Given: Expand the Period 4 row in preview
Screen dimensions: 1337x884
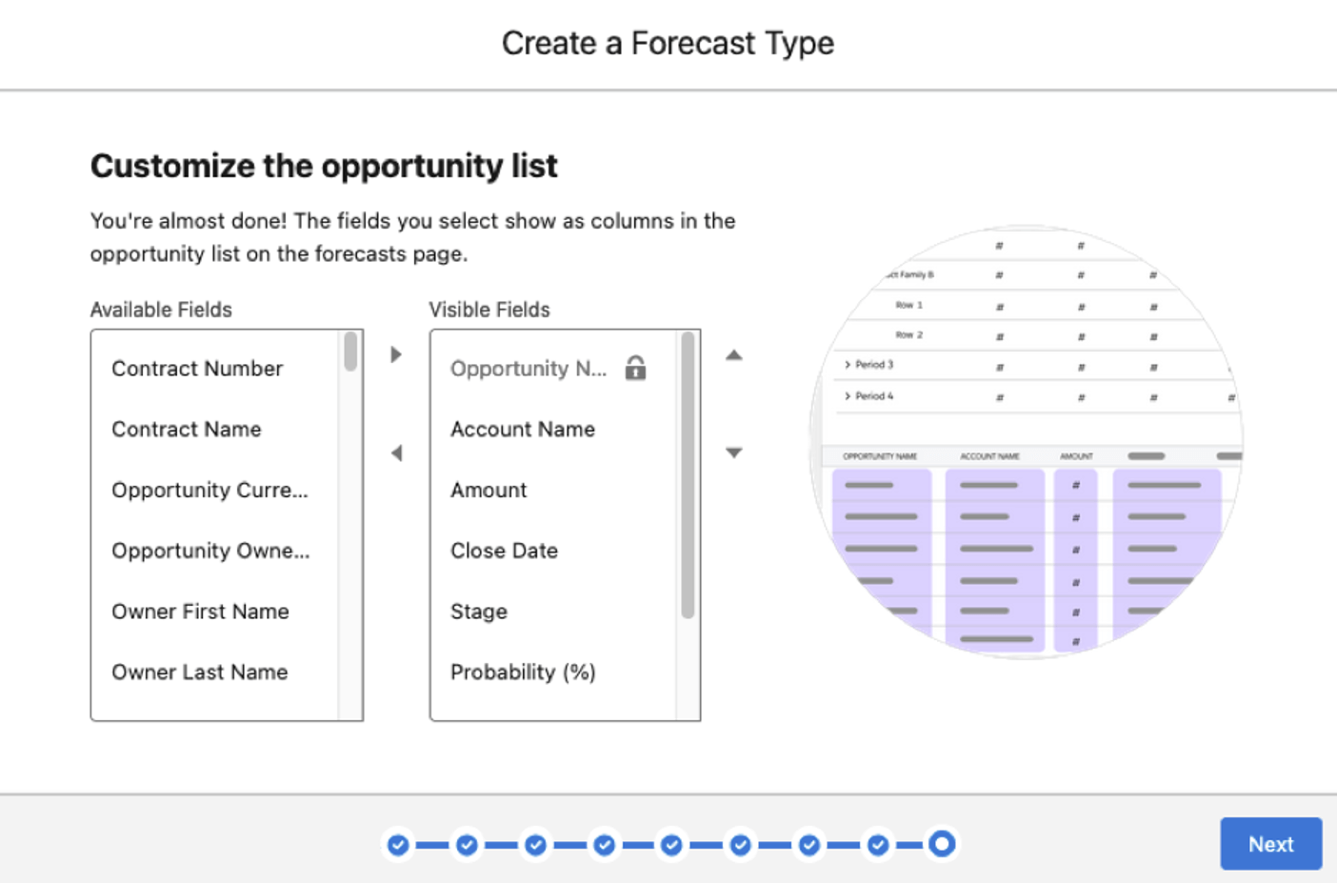Looking at the screenshot, I should [x=848, y=396].
